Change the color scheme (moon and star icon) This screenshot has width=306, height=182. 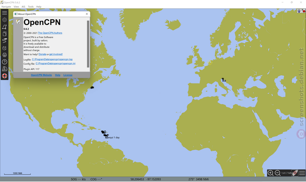(x=5, y=48)
